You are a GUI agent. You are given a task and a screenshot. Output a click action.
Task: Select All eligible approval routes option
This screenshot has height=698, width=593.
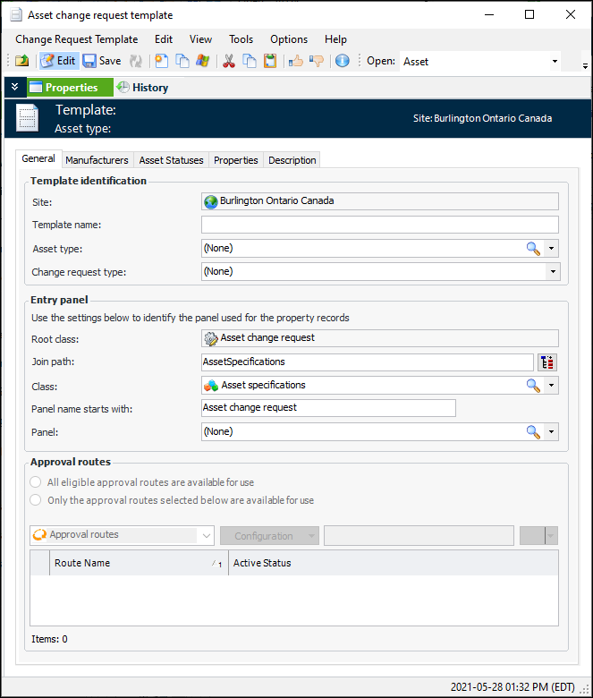point(37,482)
